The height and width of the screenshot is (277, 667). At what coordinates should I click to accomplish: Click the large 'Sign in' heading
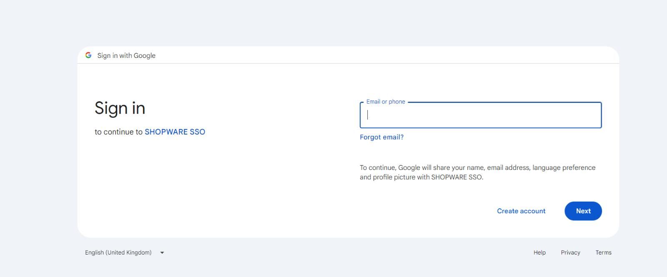120,108
